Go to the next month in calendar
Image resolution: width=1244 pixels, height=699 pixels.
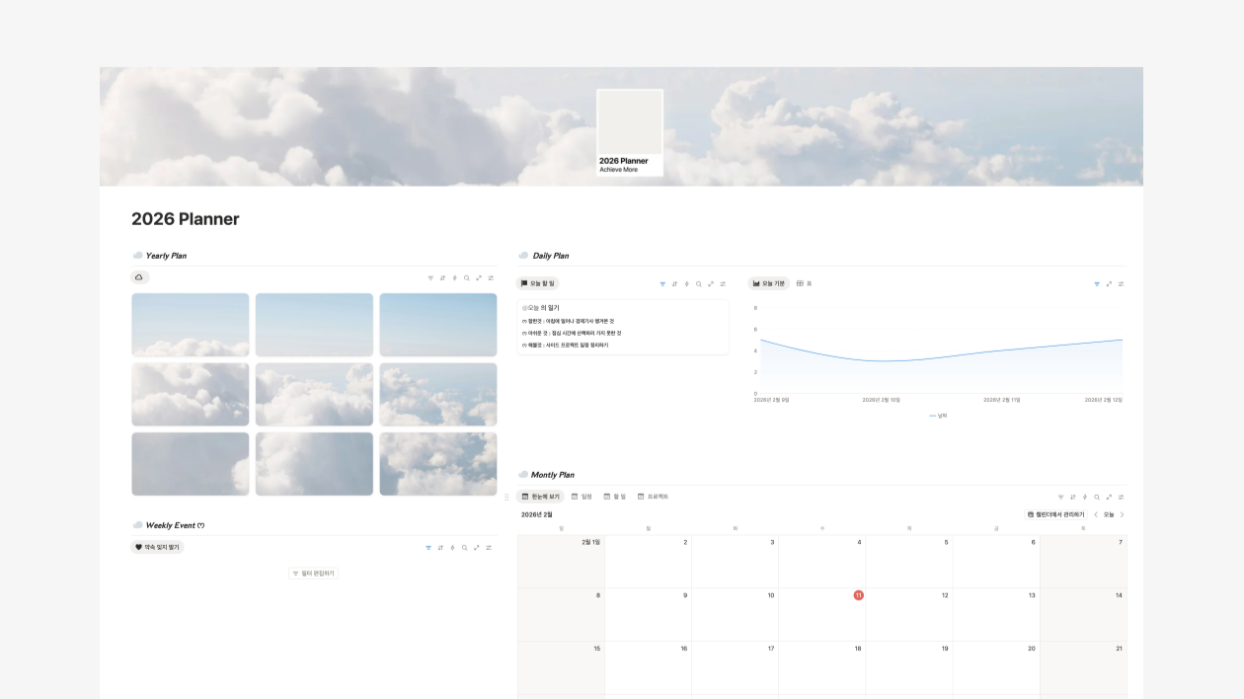[1122, 514]
